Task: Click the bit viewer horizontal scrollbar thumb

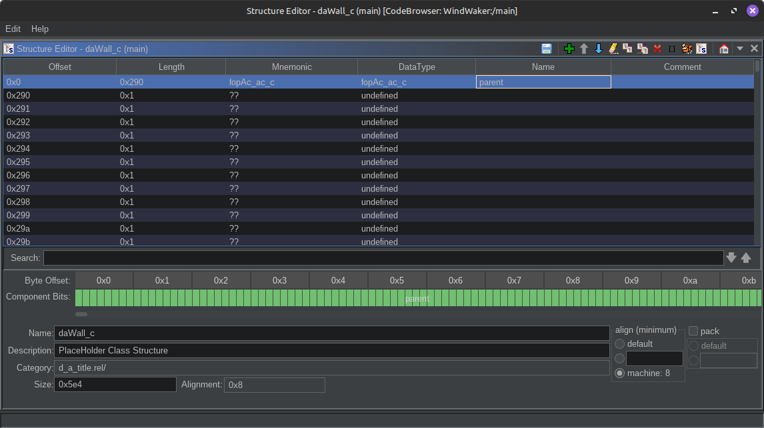Action: 81,314
